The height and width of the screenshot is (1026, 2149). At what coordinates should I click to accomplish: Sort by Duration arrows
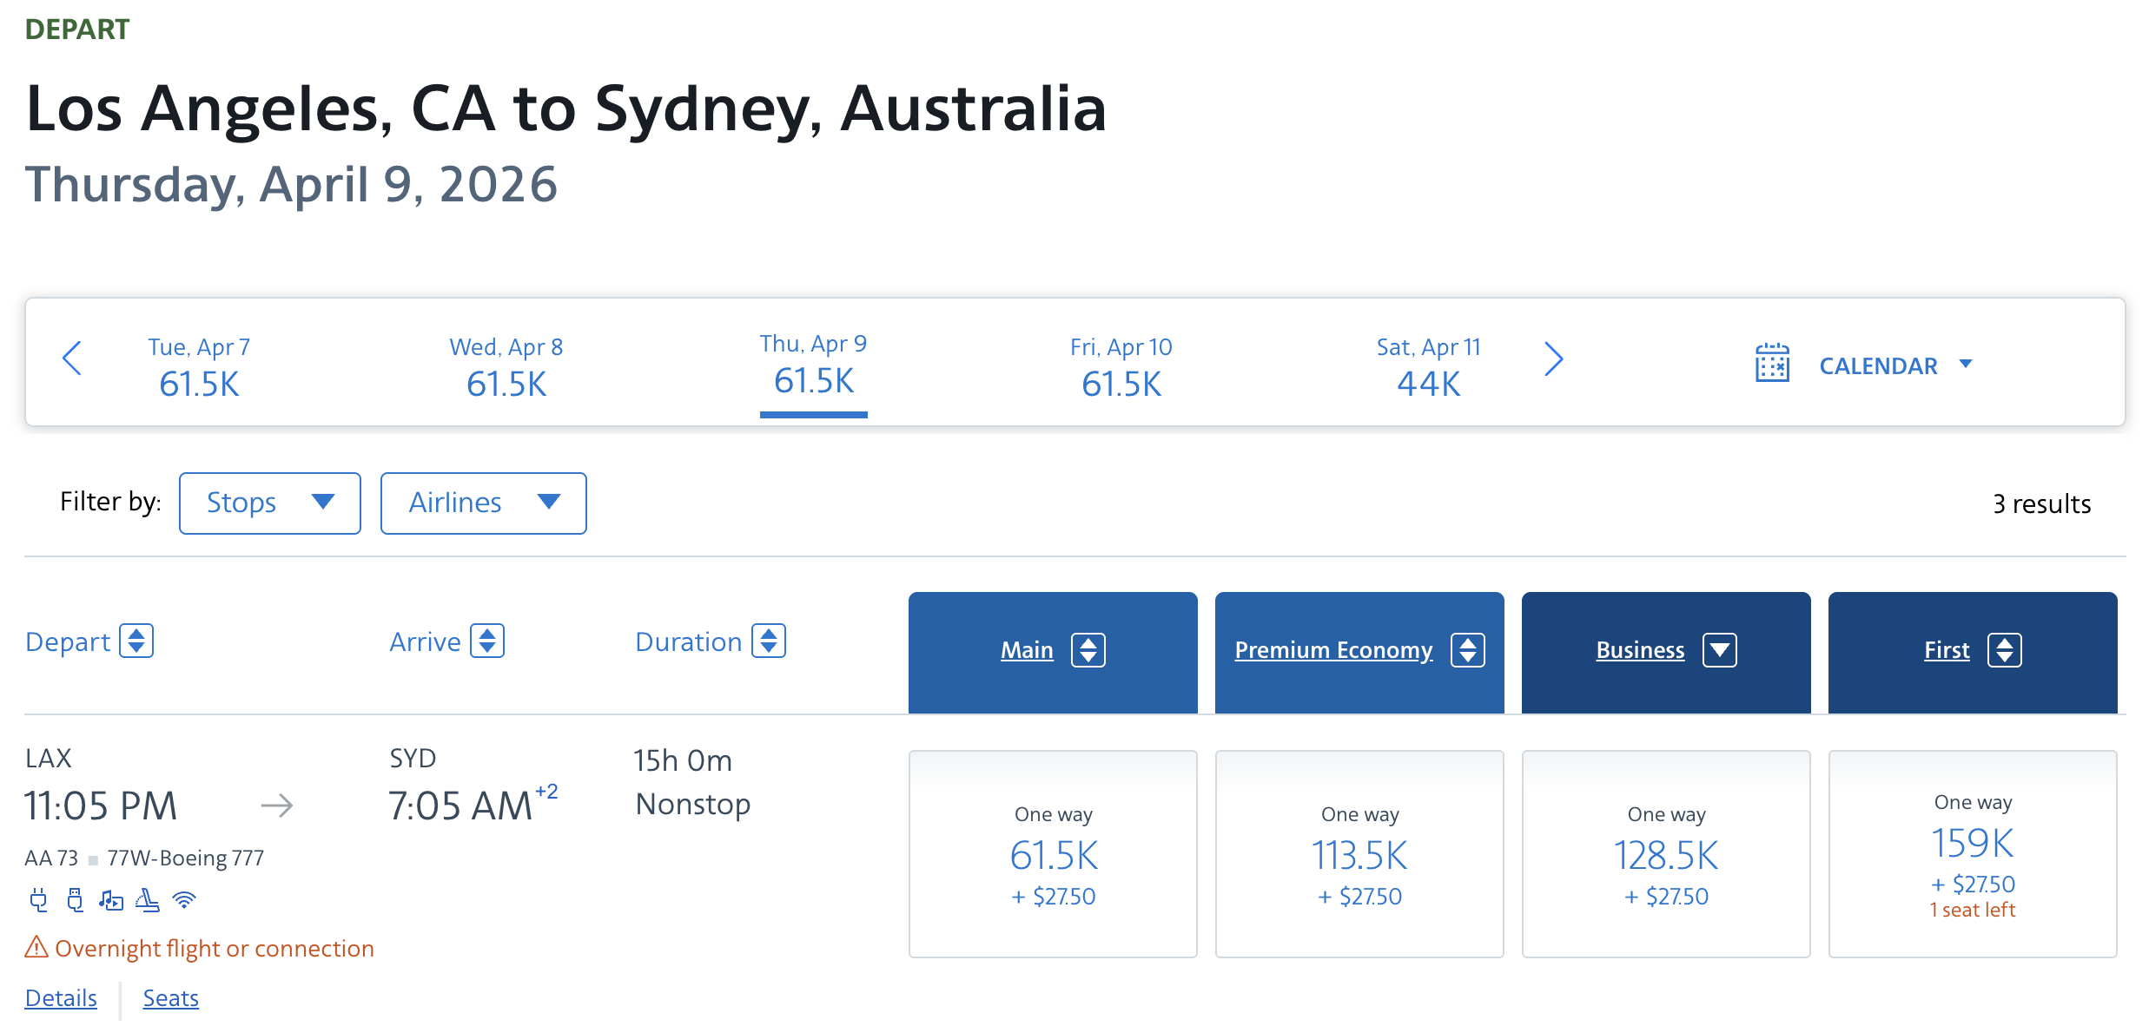pyautogui.click(x=769, y=641)
